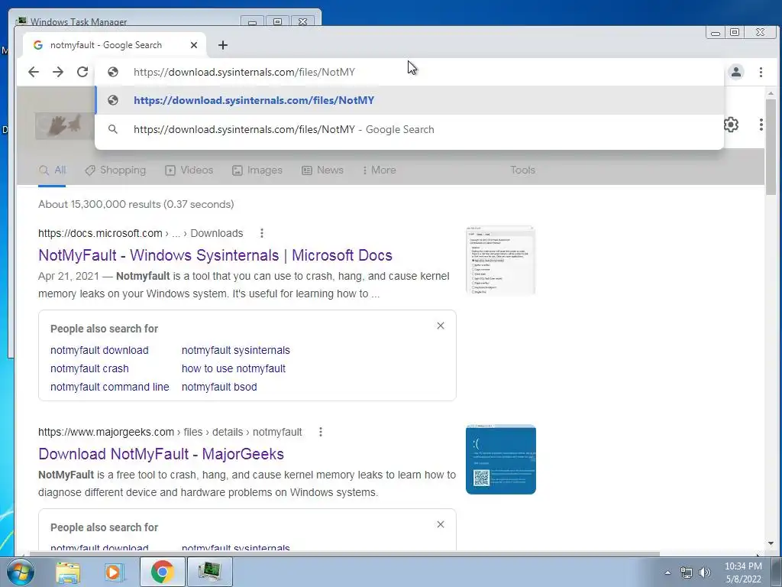Search for how to use notmyfault
This screenshot has width=782, height=587.
coord(234,368)
